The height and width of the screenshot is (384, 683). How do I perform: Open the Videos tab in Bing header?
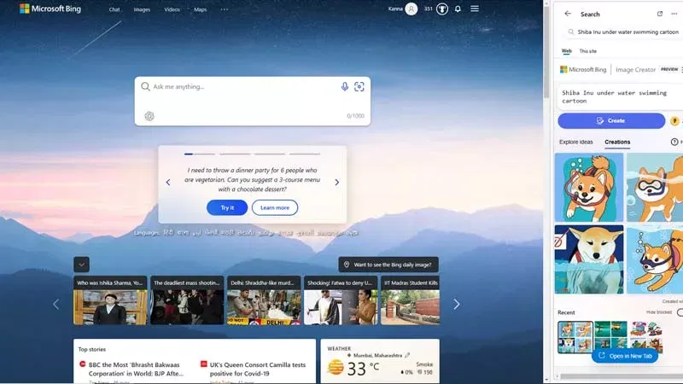pyautogui.click(x=172, y=9)
